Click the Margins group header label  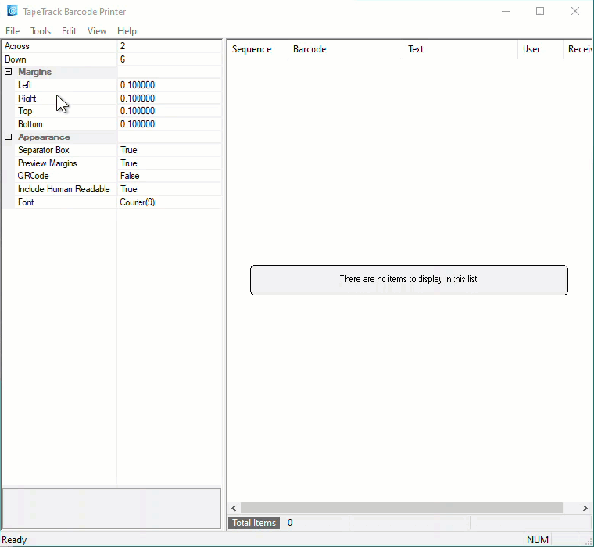tap(35, 72)
